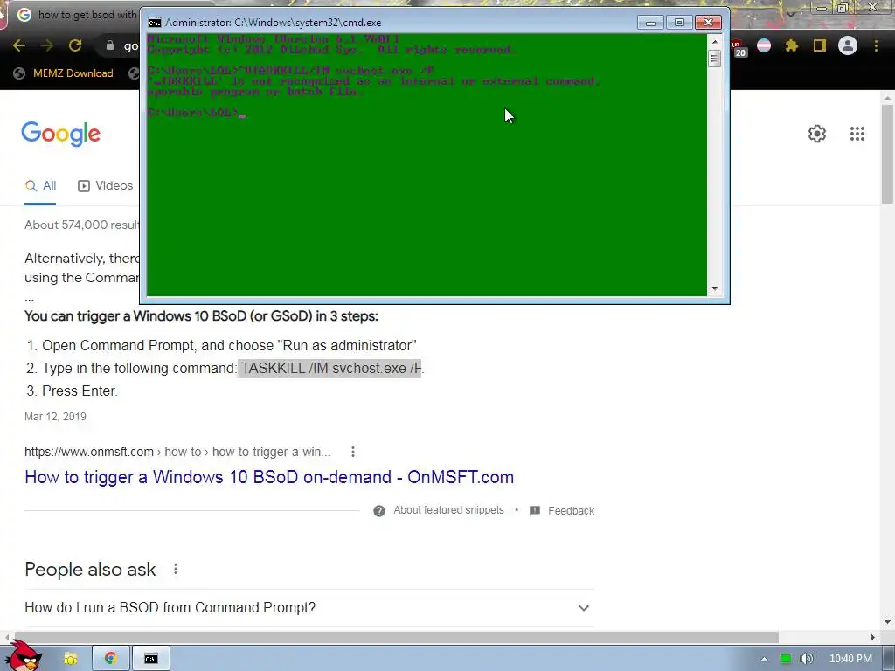Open the Chrome side panel icon

click(x=820, y=45)
